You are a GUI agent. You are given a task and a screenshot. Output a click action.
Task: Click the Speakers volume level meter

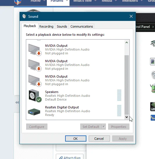(x=119, y=95)
